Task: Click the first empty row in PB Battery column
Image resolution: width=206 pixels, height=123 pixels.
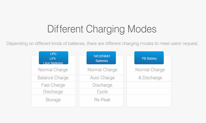Action: (149, 85)
